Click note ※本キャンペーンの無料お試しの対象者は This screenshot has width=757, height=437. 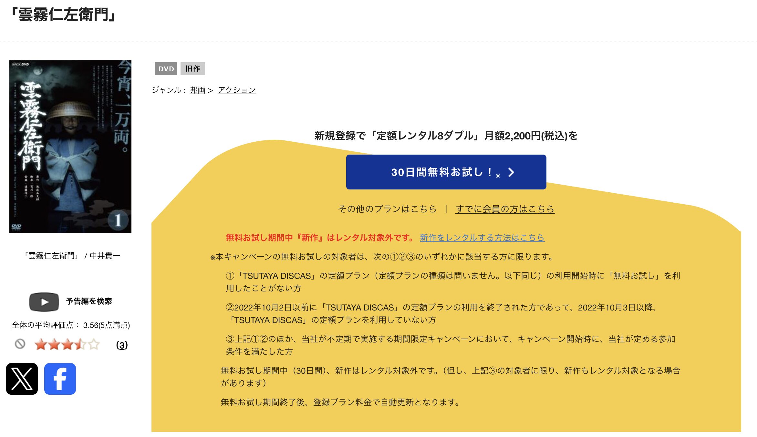tap(382, 257)
